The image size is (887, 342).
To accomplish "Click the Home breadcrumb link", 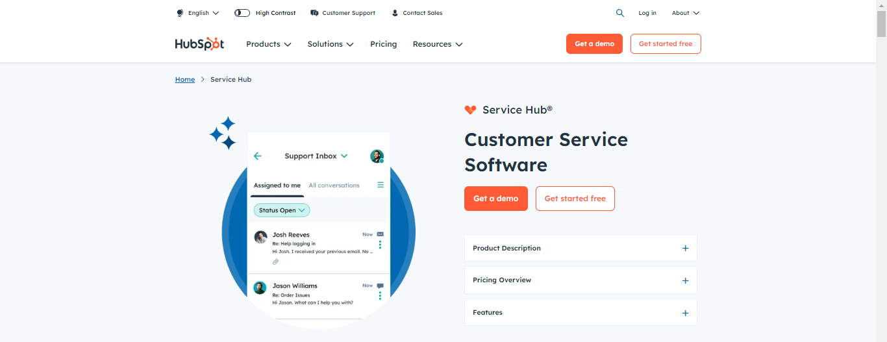I will [x=184, y=79].
